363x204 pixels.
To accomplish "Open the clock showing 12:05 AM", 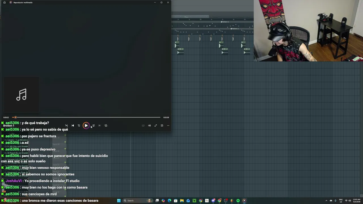I will tap(356, 201).
